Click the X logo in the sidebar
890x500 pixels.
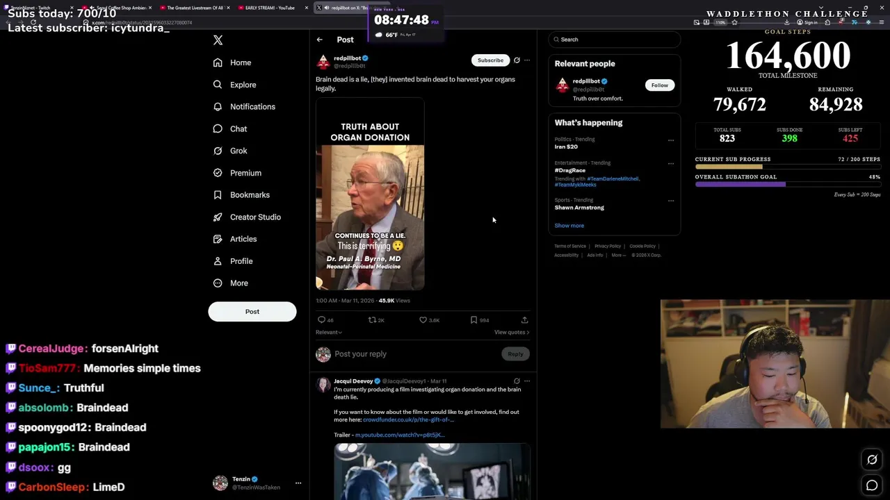[x=218, y=40]
